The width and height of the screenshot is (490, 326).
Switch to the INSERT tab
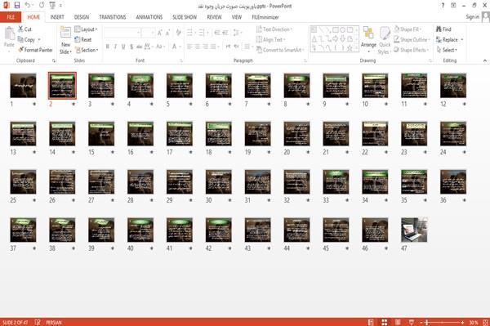[57, 17]
